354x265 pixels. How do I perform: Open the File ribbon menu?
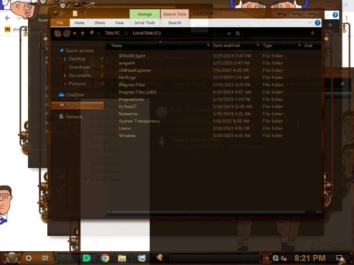pos(60,23)
